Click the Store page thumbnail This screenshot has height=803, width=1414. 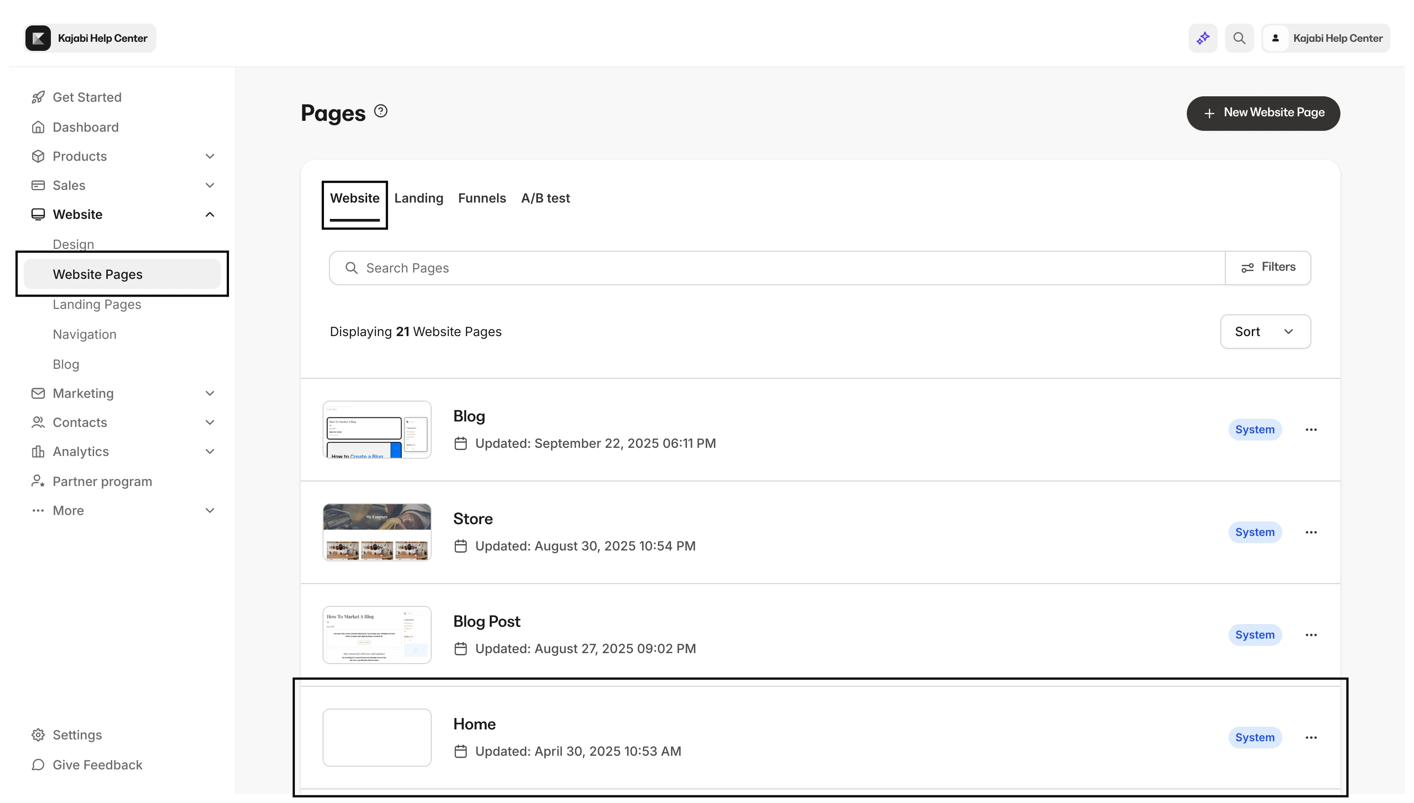(377, 532)
